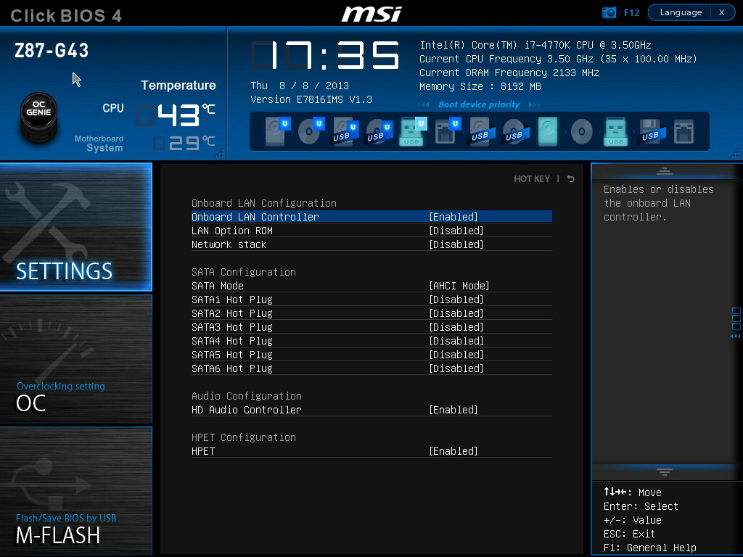Image resolution: width=743 pixels, height=557 pixels.
Task: Select the plain CD/DVD boot device
Action: point(581,131)
